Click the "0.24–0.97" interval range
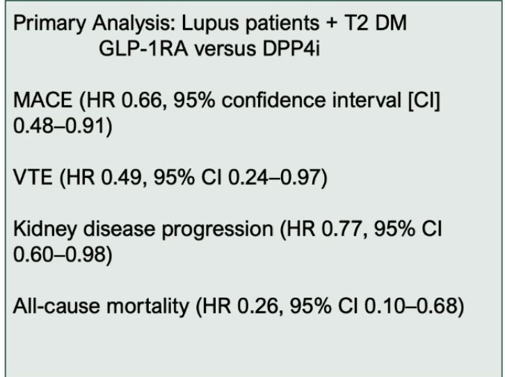The height and width of the screenshot is (377, 505). [275, 177]
